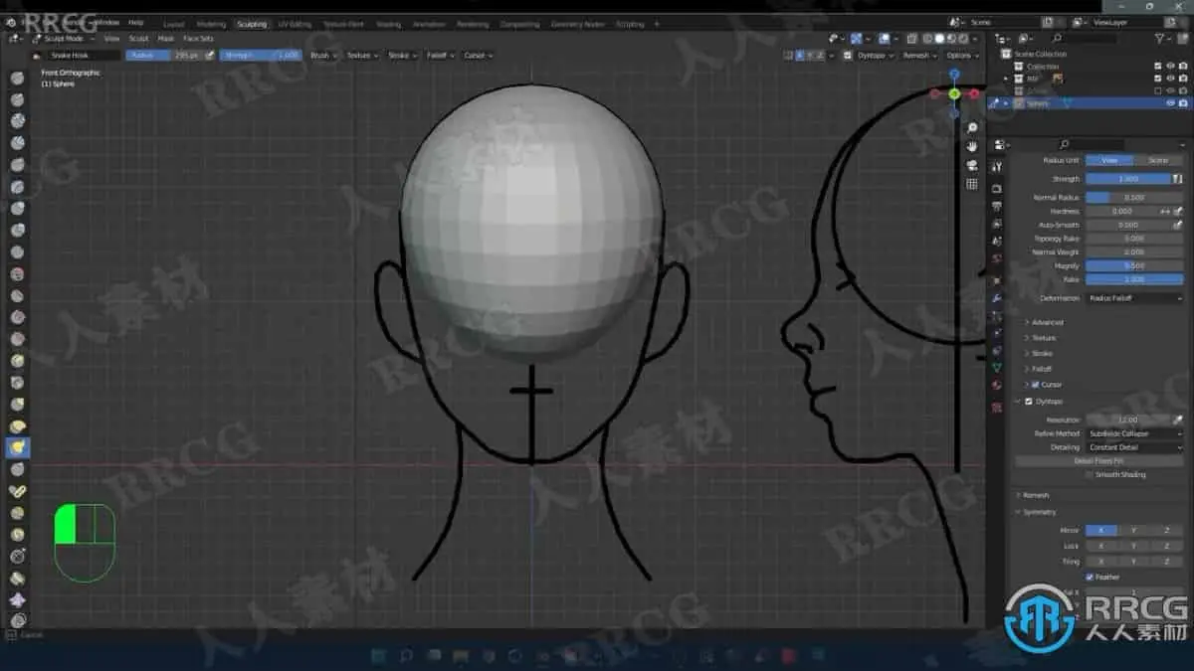Click the radius pressure icon in header
The image size is (1194, 671).
pyautogui.click(x=209, y=56)
